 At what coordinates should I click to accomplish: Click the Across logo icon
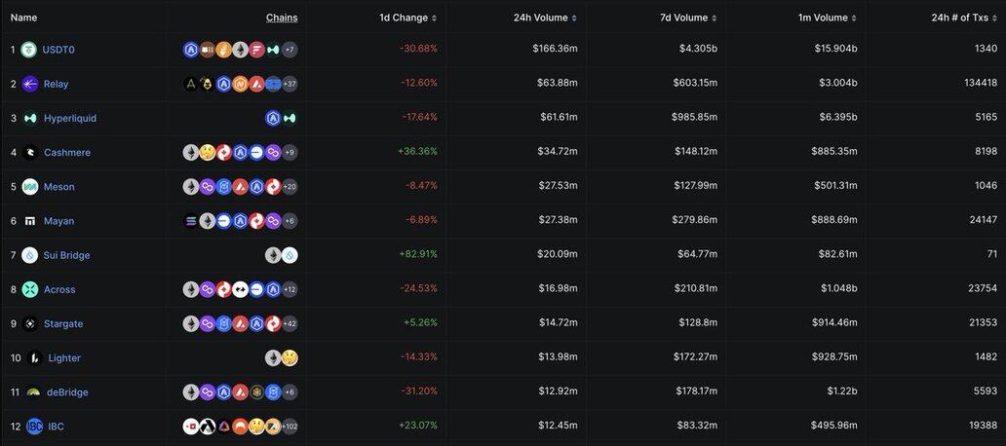[x=29, y=289]
